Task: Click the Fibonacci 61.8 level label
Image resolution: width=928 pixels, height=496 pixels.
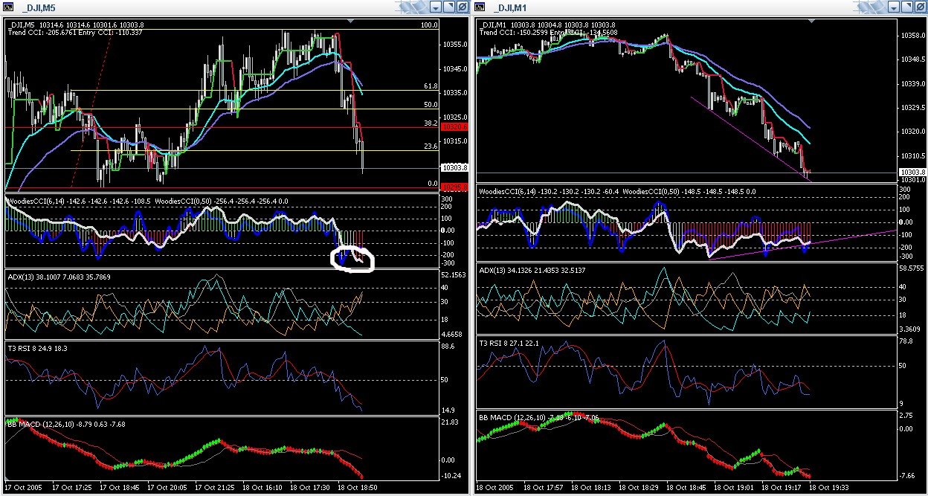Action: click(430, 86)
